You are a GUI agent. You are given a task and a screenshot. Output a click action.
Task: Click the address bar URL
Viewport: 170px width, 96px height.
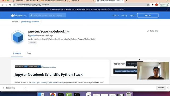[33, 5]
